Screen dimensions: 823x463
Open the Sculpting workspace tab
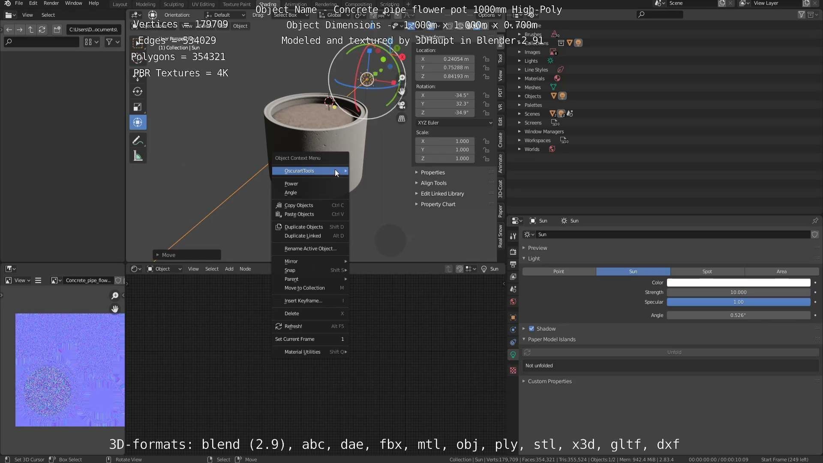[173, 4]
